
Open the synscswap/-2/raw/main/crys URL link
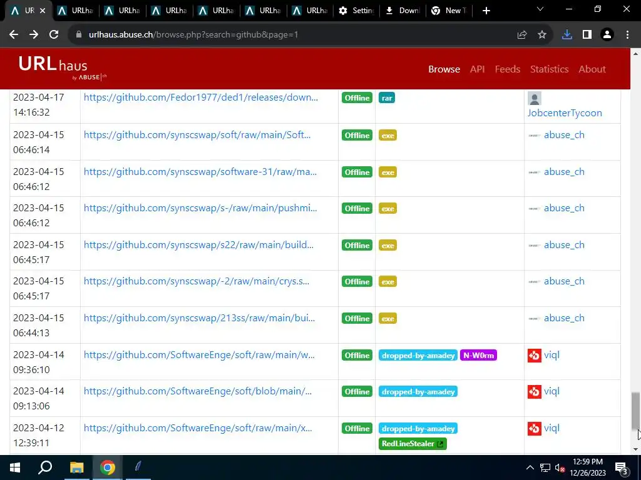tap(196, 281)
